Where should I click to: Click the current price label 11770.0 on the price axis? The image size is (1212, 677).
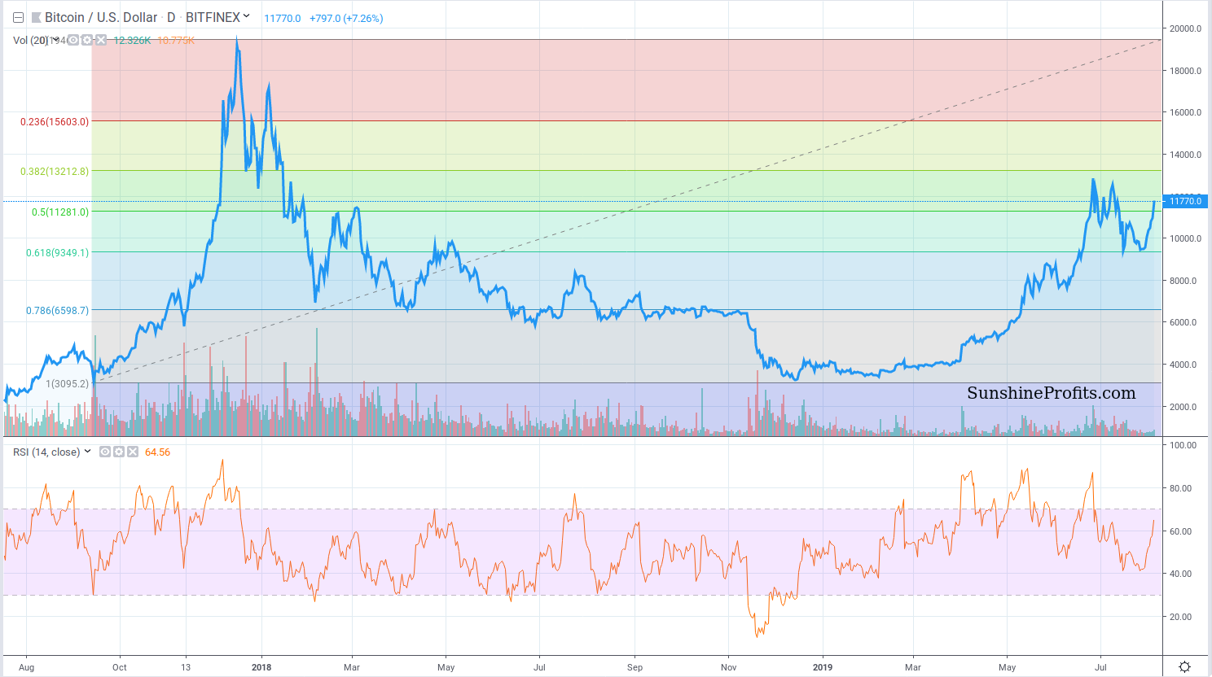(1185, 201)
